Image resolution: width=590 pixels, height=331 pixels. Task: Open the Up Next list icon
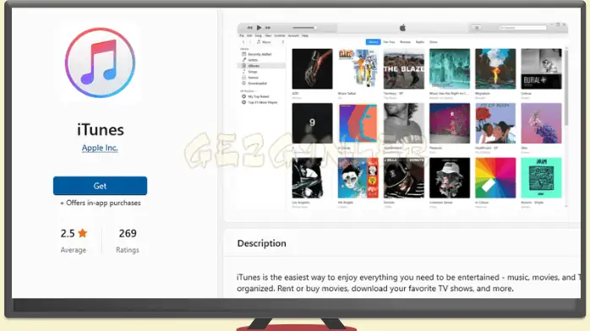[x=477, y=27]
